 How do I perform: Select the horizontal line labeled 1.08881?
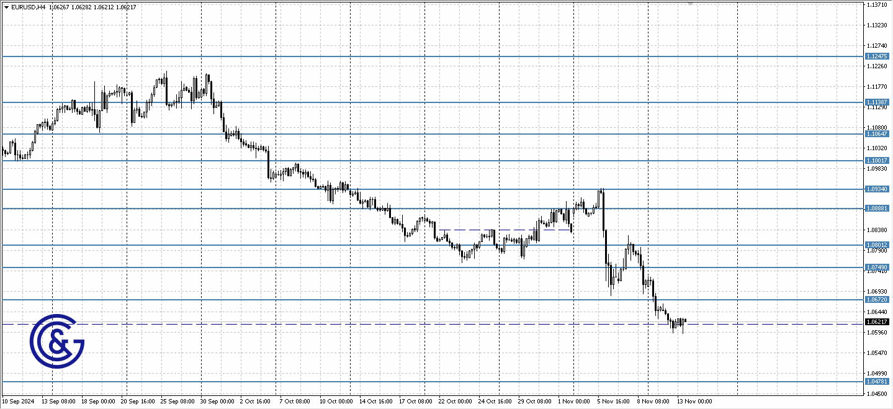point(876,209)
